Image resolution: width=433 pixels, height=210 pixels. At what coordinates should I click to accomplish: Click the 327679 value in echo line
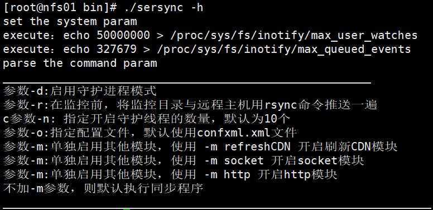point(117,50)
